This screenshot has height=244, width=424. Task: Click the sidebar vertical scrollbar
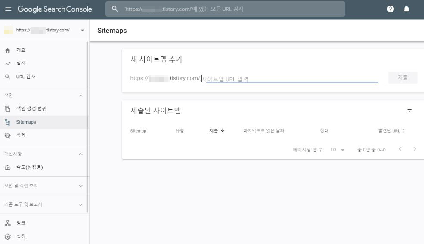87,127
